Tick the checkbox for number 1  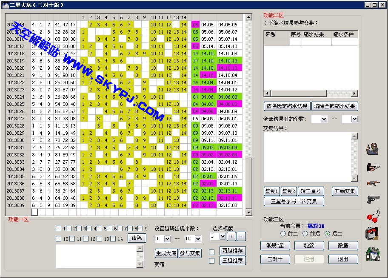coord(58,229)
